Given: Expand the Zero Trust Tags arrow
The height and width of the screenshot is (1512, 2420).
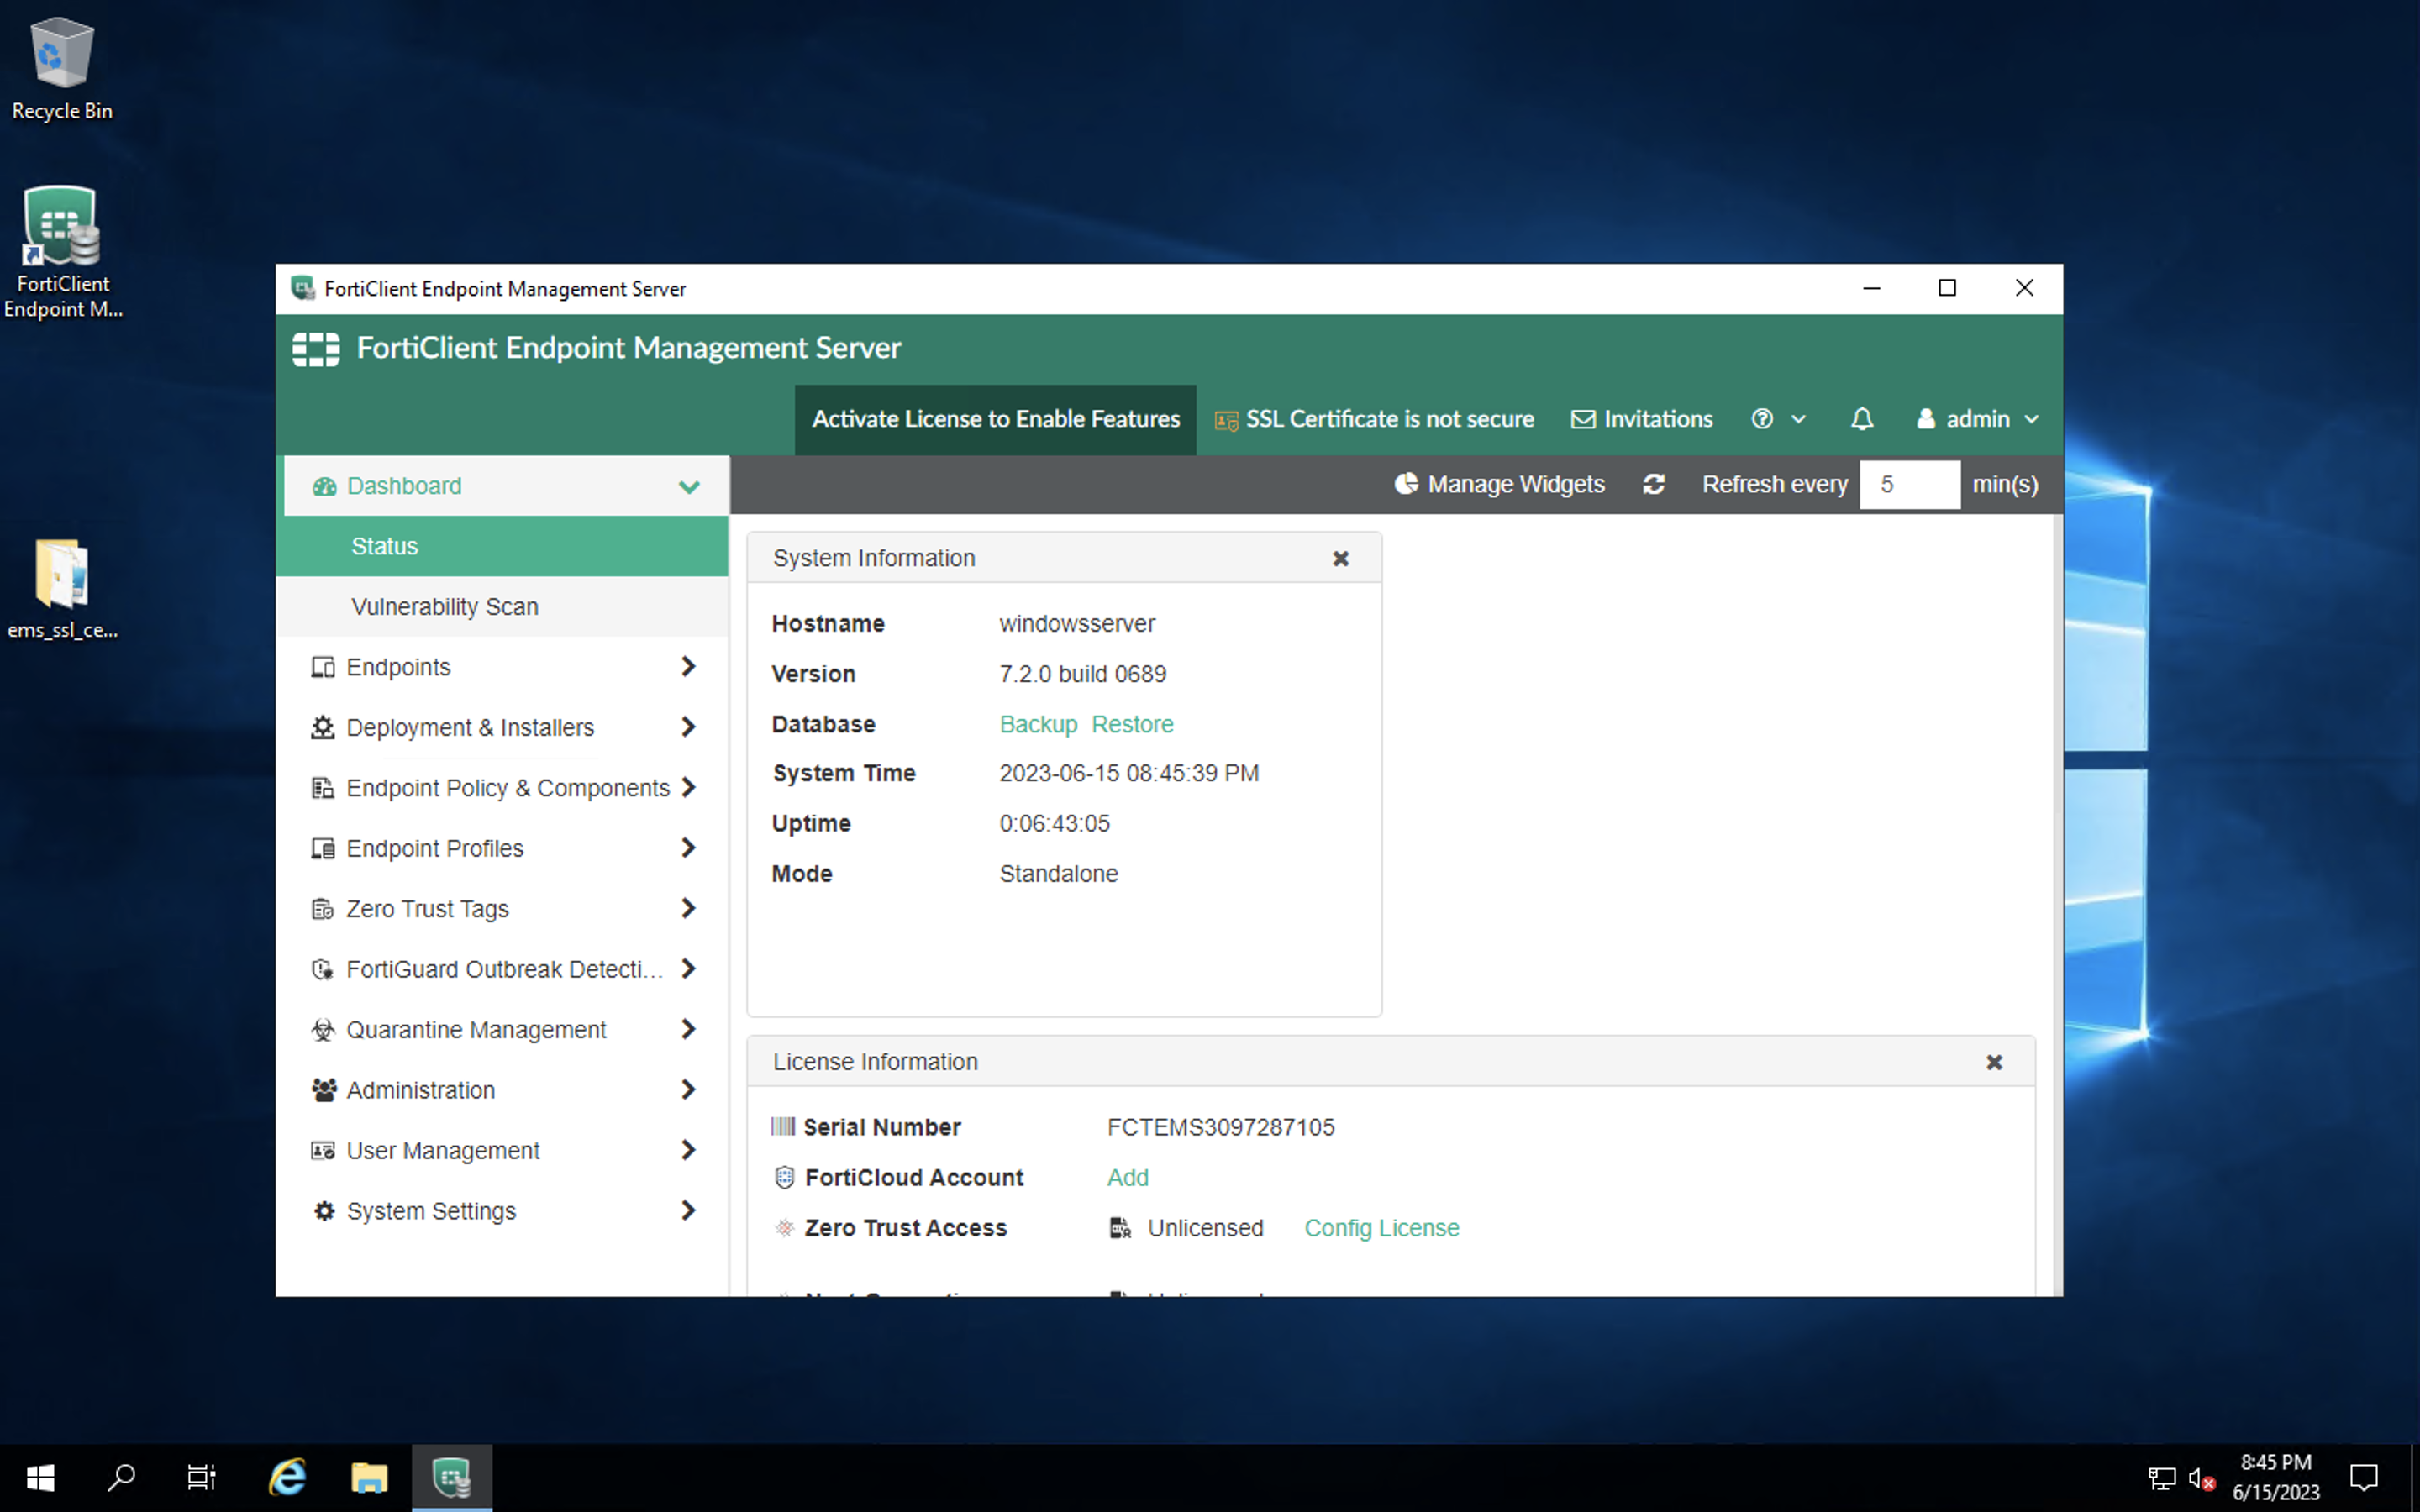Looking at the screenshot, I should 688,908.
